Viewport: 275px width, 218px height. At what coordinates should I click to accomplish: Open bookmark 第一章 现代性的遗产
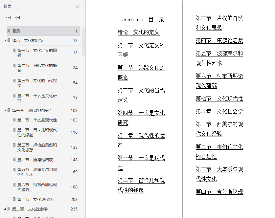tap(32, 111)
